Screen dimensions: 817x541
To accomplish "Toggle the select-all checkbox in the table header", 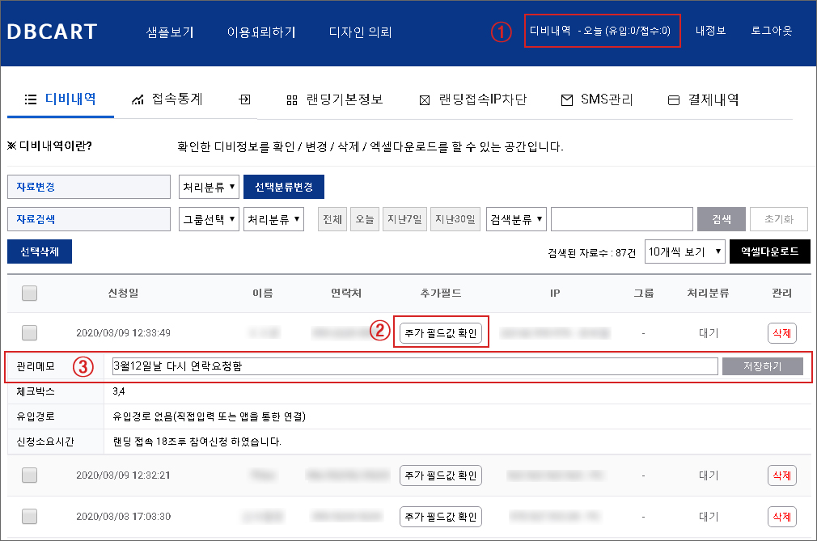I will point(30,293).
